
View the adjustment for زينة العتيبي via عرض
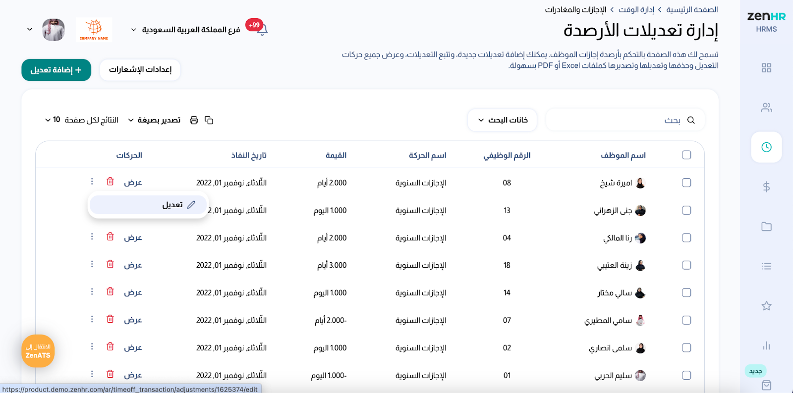coord(133,265)
